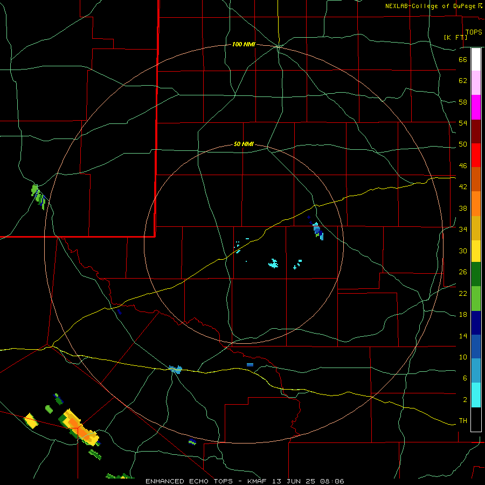
Task: Click the legend value 62
Action: point(463,81)
